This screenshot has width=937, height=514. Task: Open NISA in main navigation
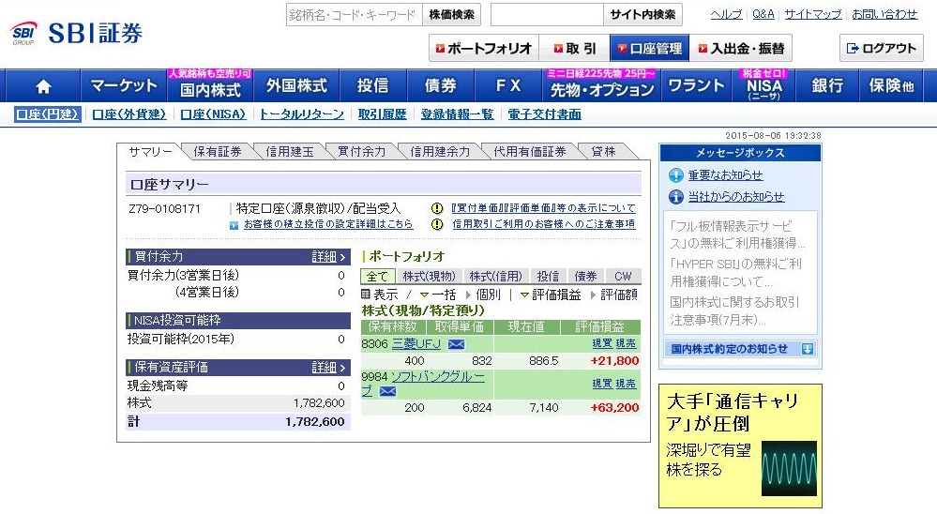(x=763, y=86)
